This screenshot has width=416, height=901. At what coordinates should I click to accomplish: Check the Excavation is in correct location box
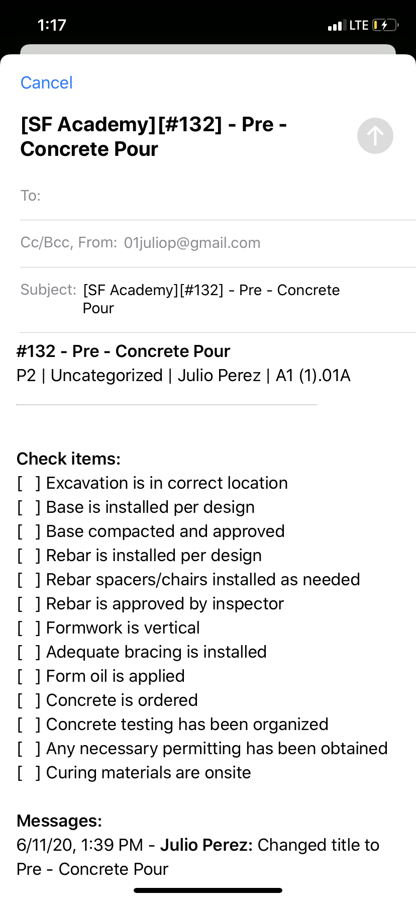(x=29, y=483)
